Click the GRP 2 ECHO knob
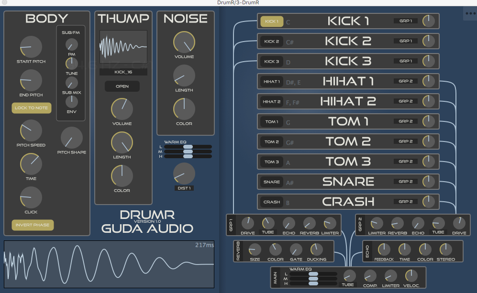Image resolution: width=477 pixels, height=293 pixels. pyautogui.click(x=418, y=223)
